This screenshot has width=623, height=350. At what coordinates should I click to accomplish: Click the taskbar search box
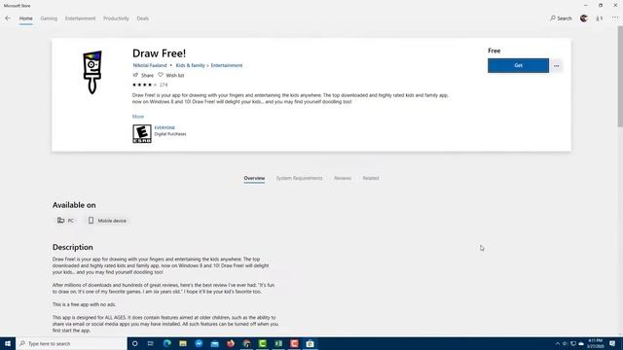pyautogui.click(x=71, y=343)
